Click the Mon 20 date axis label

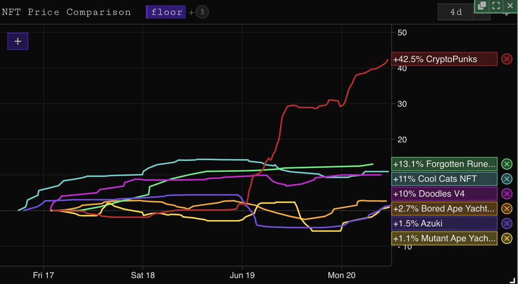click(341, 275)
